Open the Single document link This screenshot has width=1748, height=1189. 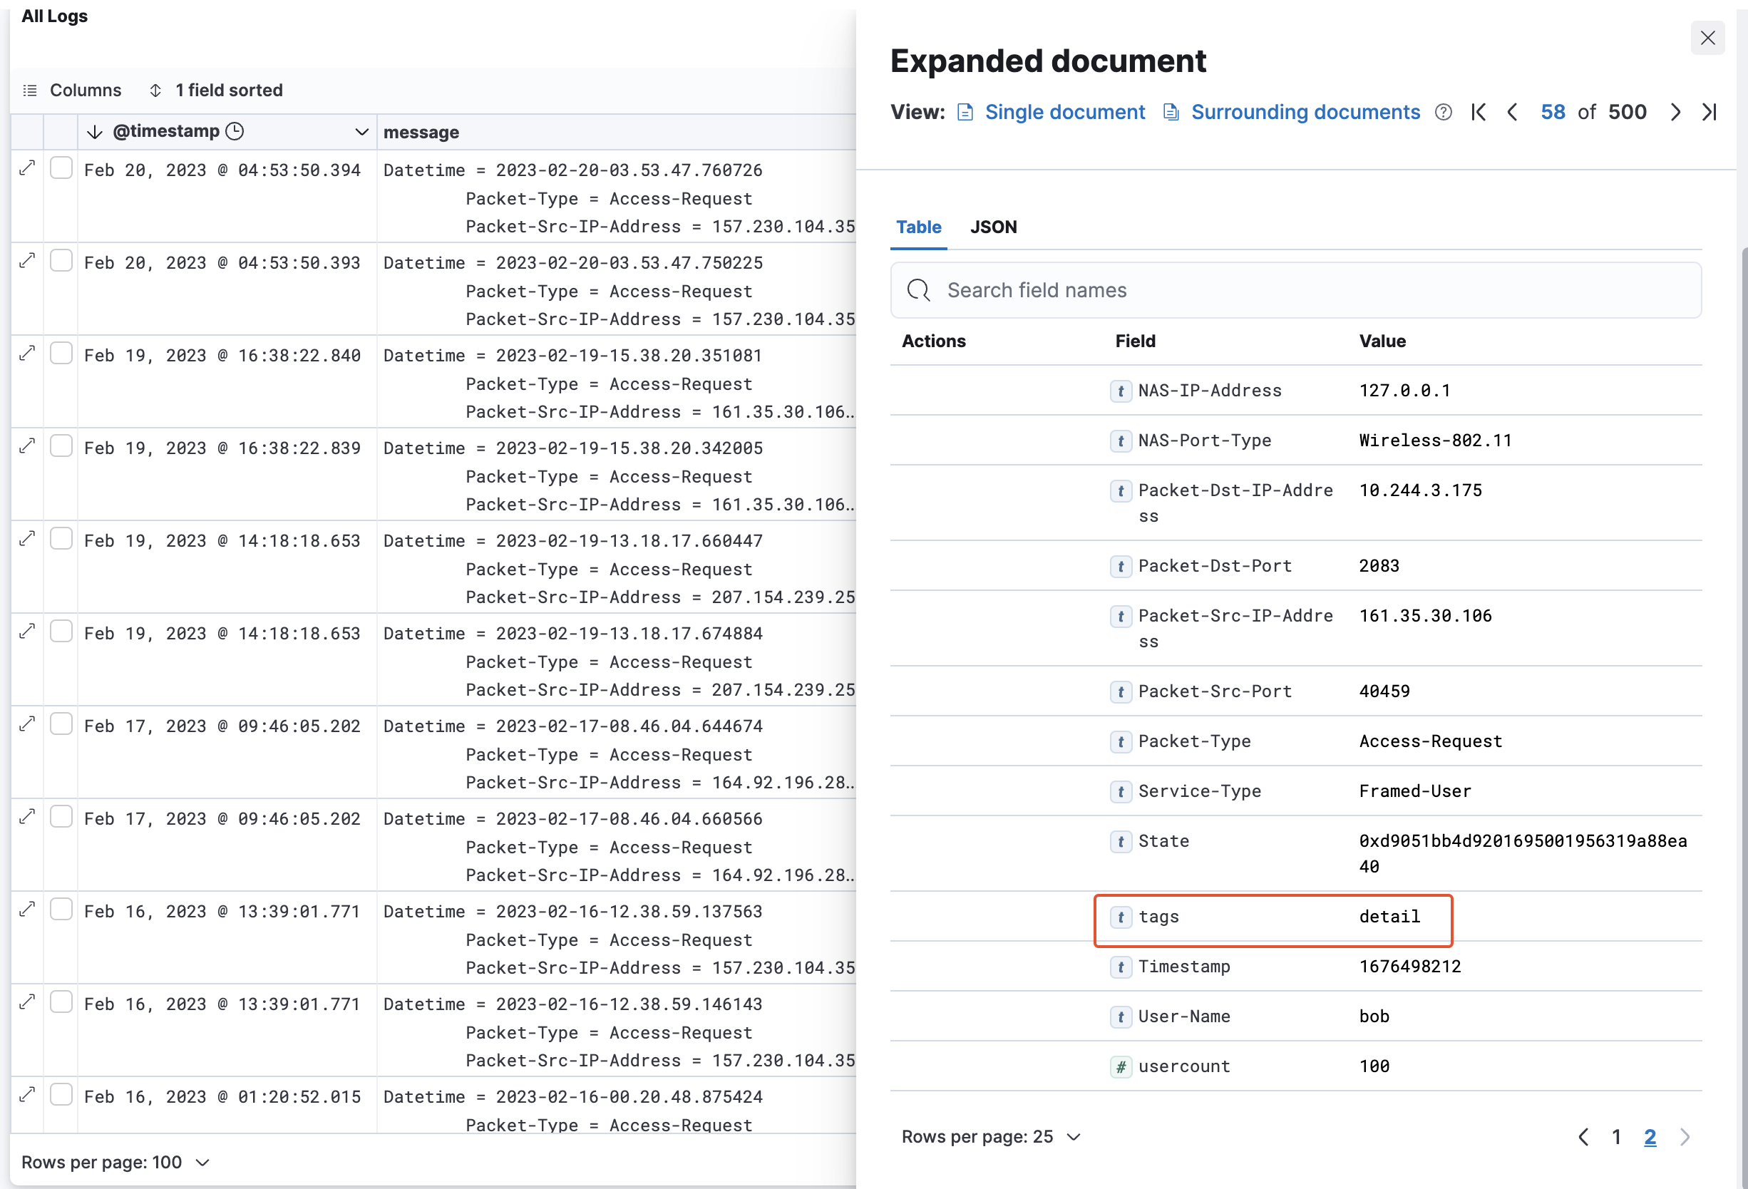tap(1064, 112)
